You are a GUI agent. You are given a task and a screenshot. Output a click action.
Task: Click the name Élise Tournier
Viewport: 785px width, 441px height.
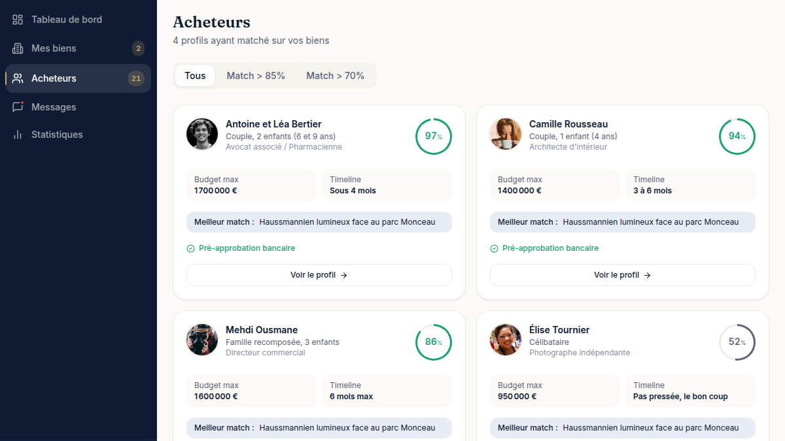[x=559, y=330]
